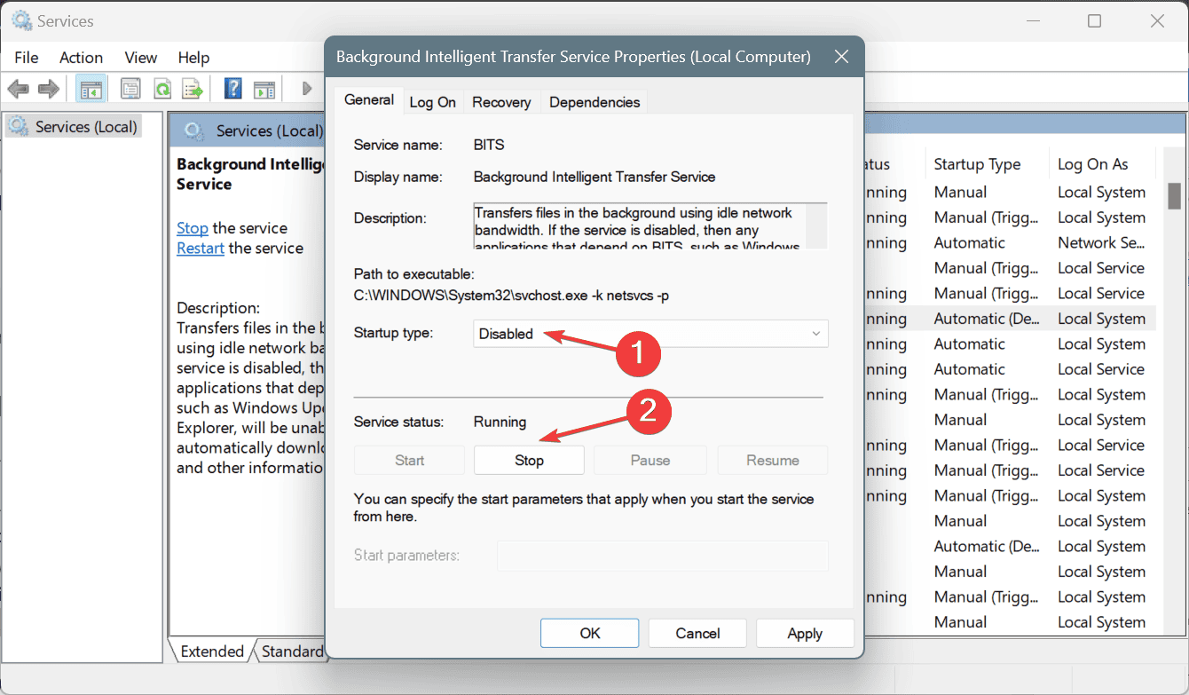This screenshot has height=695, width=1189.
Task: Select the 'Network Se...' log on cell
Action: point(1101,242)
